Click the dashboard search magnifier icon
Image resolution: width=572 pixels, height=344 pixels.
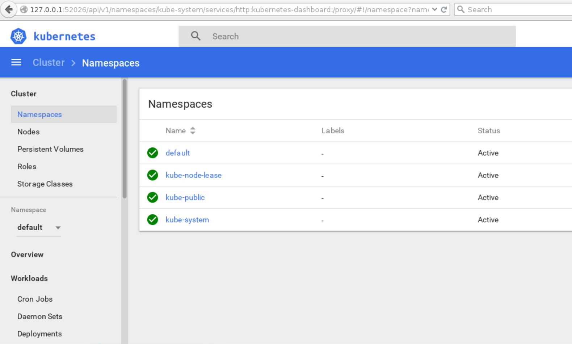(195, 36)
